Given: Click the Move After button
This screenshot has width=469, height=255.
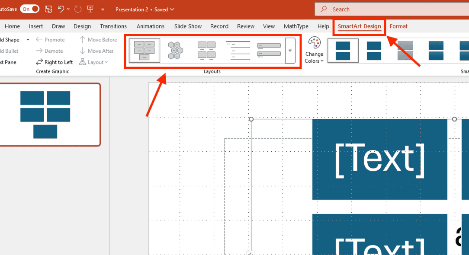Looking at the screenshot, I should coord(96,51).
